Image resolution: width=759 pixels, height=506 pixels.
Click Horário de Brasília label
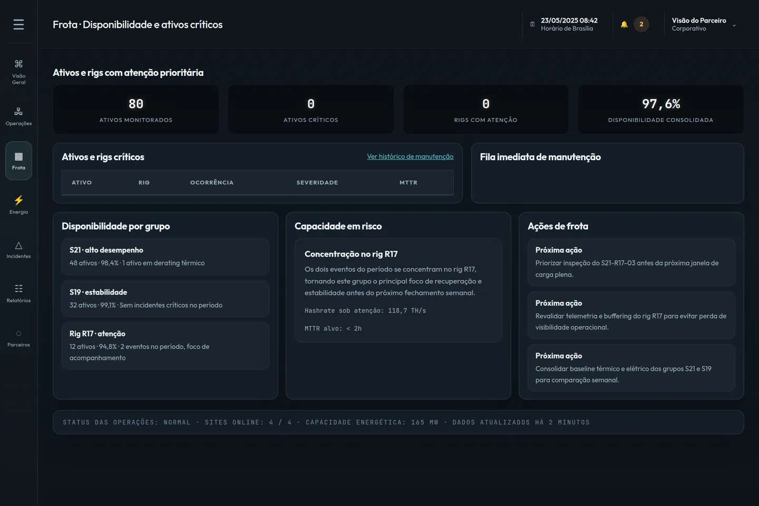tap(567, 28)
